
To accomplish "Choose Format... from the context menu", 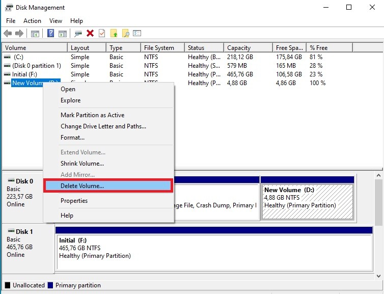I will tap(108, 138).
